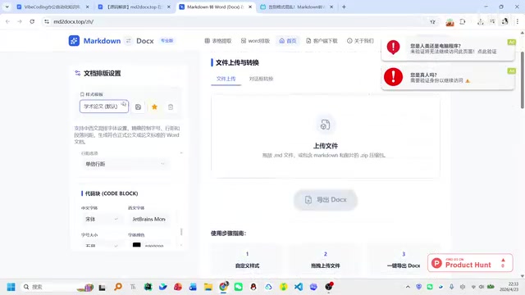Click the orange star favorite icon

154,107
